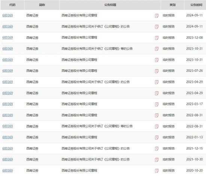Click the 公告时间 column header

pos(196,5)
